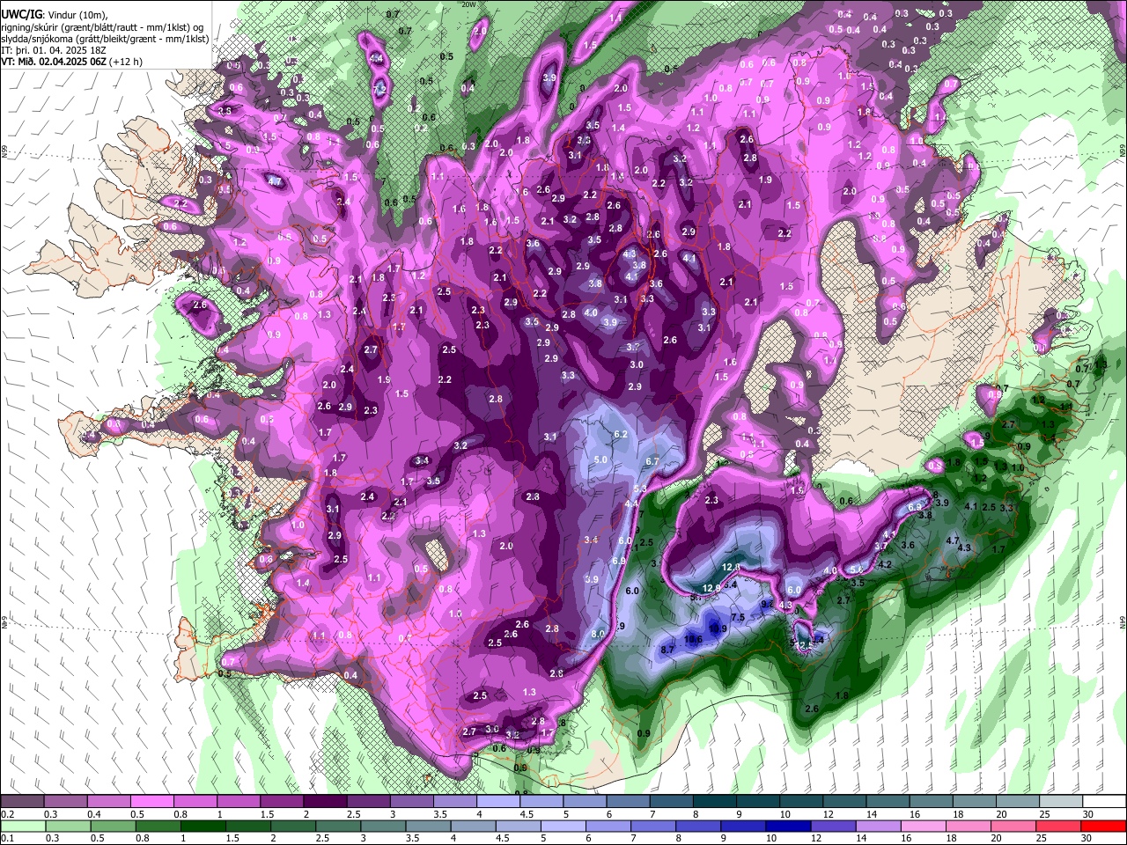The image size is (1127, 845).
Task: Click the 6.7 snowfall value on the map
Action: [x=652, y=461]
